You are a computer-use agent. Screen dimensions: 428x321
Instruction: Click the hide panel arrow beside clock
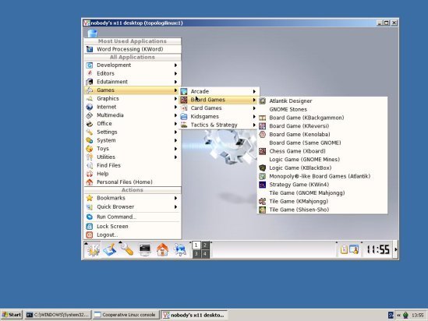(x=396, y=249)
